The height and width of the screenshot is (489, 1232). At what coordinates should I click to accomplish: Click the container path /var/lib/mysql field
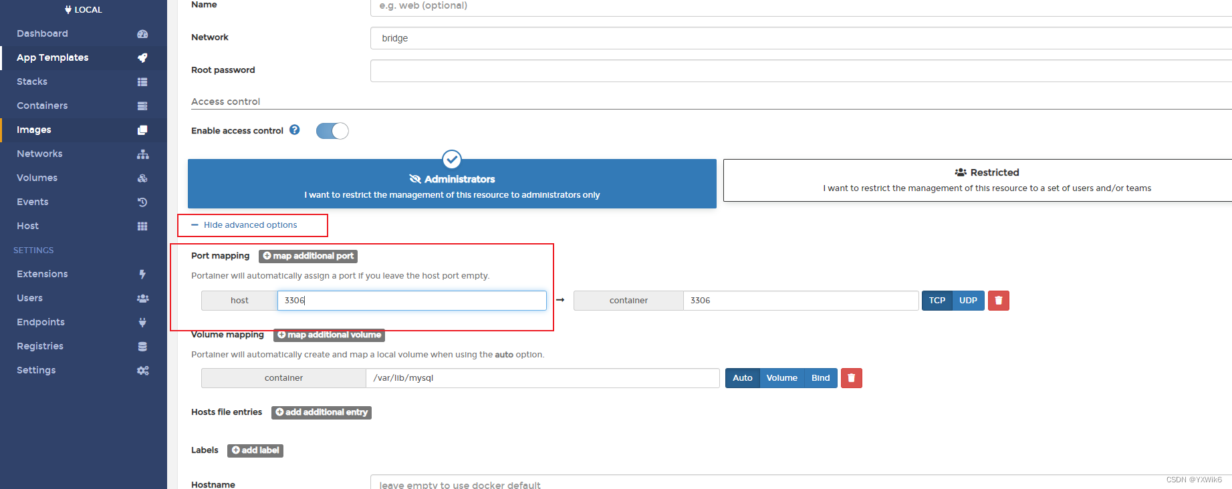tap(543, 378)
